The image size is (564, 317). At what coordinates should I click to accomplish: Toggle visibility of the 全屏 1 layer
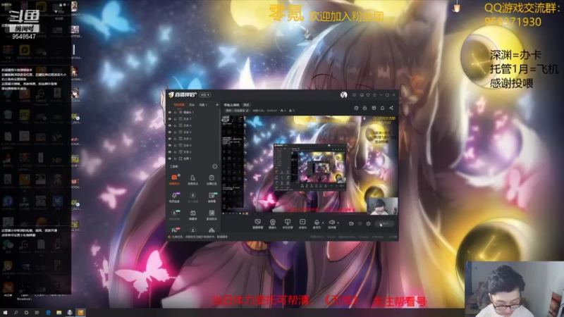170,158
